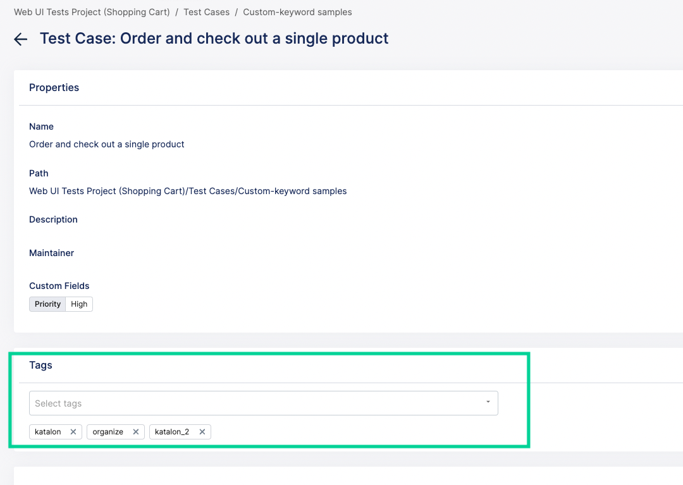Remove the katalon tag
683x485 pixels.
coord(73,432)
